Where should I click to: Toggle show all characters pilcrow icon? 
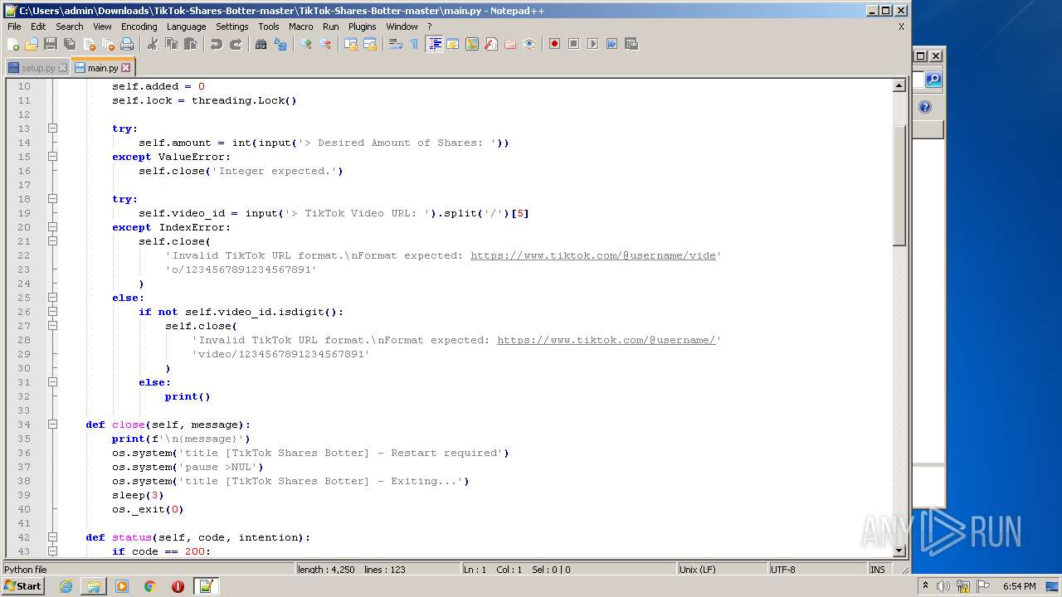coord(414,44)
